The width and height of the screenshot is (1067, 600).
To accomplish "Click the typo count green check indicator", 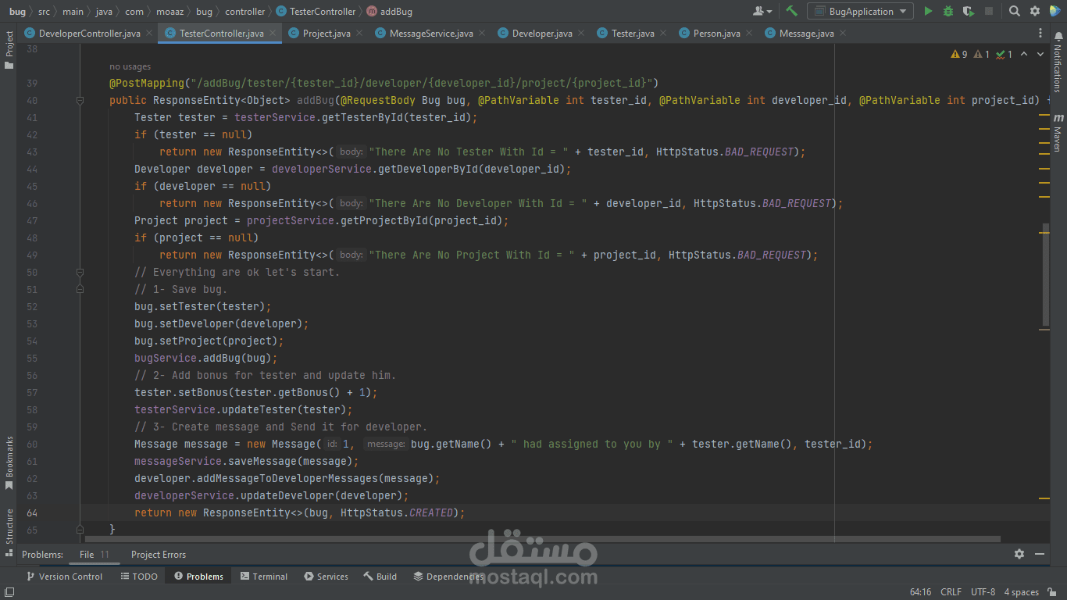I will click(x=1005, y=54).
